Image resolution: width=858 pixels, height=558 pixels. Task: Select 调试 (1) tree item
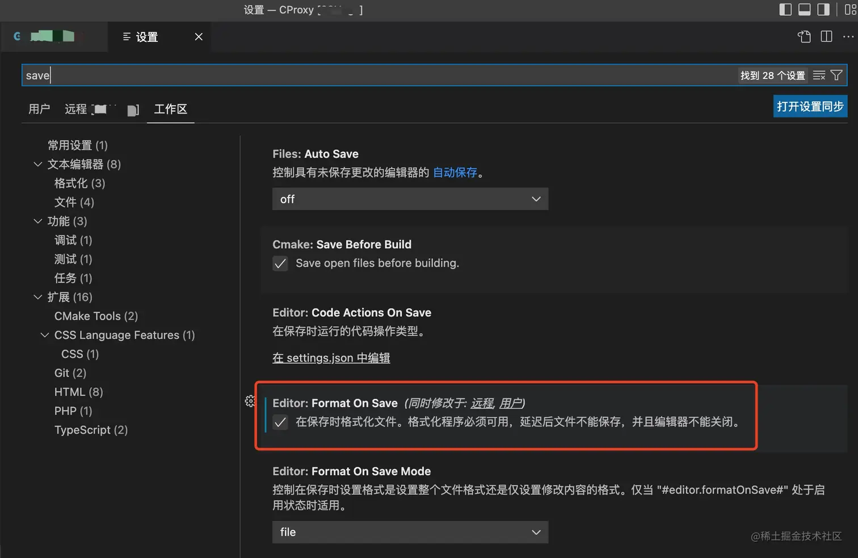coord(73,240)
